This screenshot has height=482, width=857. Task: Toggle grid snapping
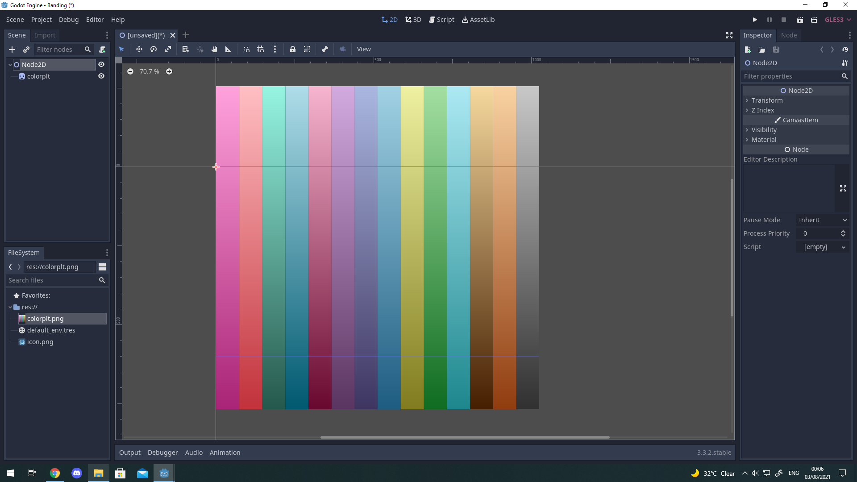click(x=261, y=49)
